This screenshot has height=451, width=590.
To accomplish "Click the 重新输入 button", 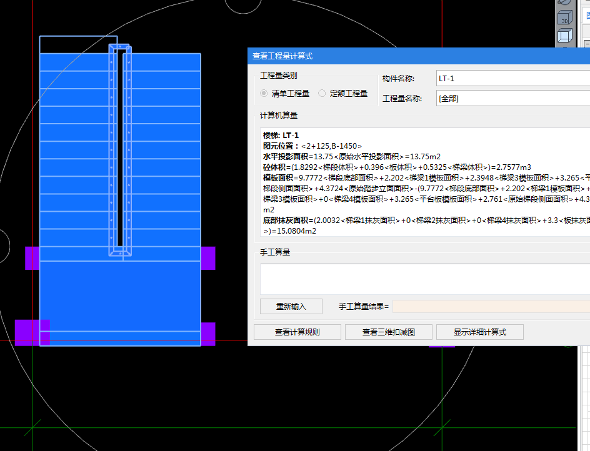I will tap(291, 307).
